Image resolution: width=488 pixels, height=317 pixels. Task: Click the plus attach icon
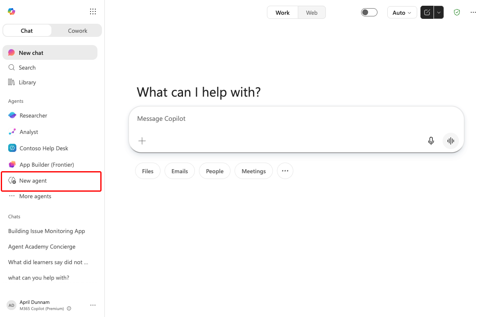point(142,141)
